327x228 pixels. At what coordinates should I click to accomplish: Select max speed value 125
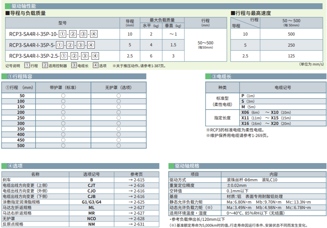(291, 56)
